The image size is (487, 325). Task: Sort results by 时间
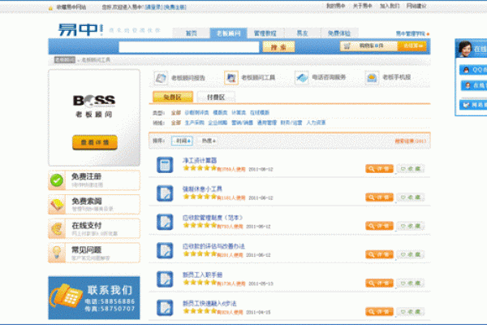(182, 141)
